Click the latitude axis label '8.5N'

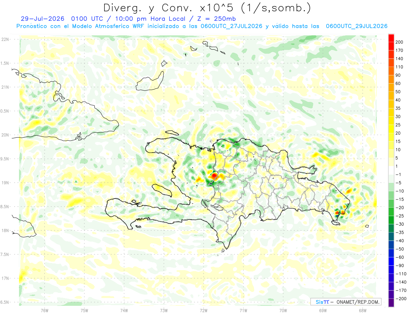point(4,207)
